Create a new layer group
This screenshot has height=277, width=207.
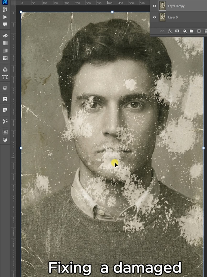pyautogui.click(x=191, y=31)
